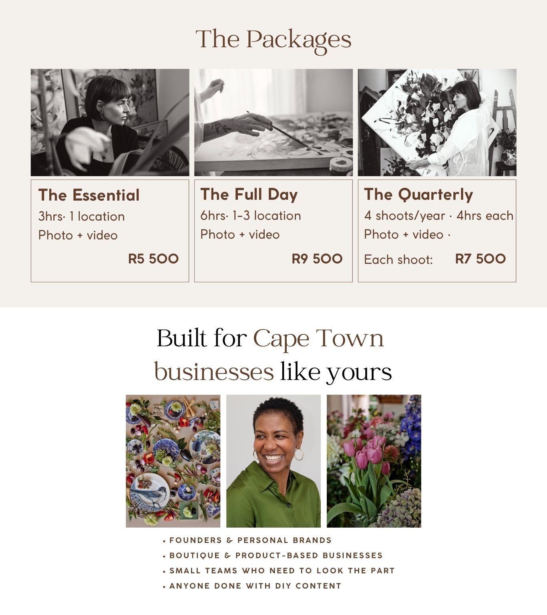
Task: Click the R7 500 per shoot price
Action: coord(481,259)
